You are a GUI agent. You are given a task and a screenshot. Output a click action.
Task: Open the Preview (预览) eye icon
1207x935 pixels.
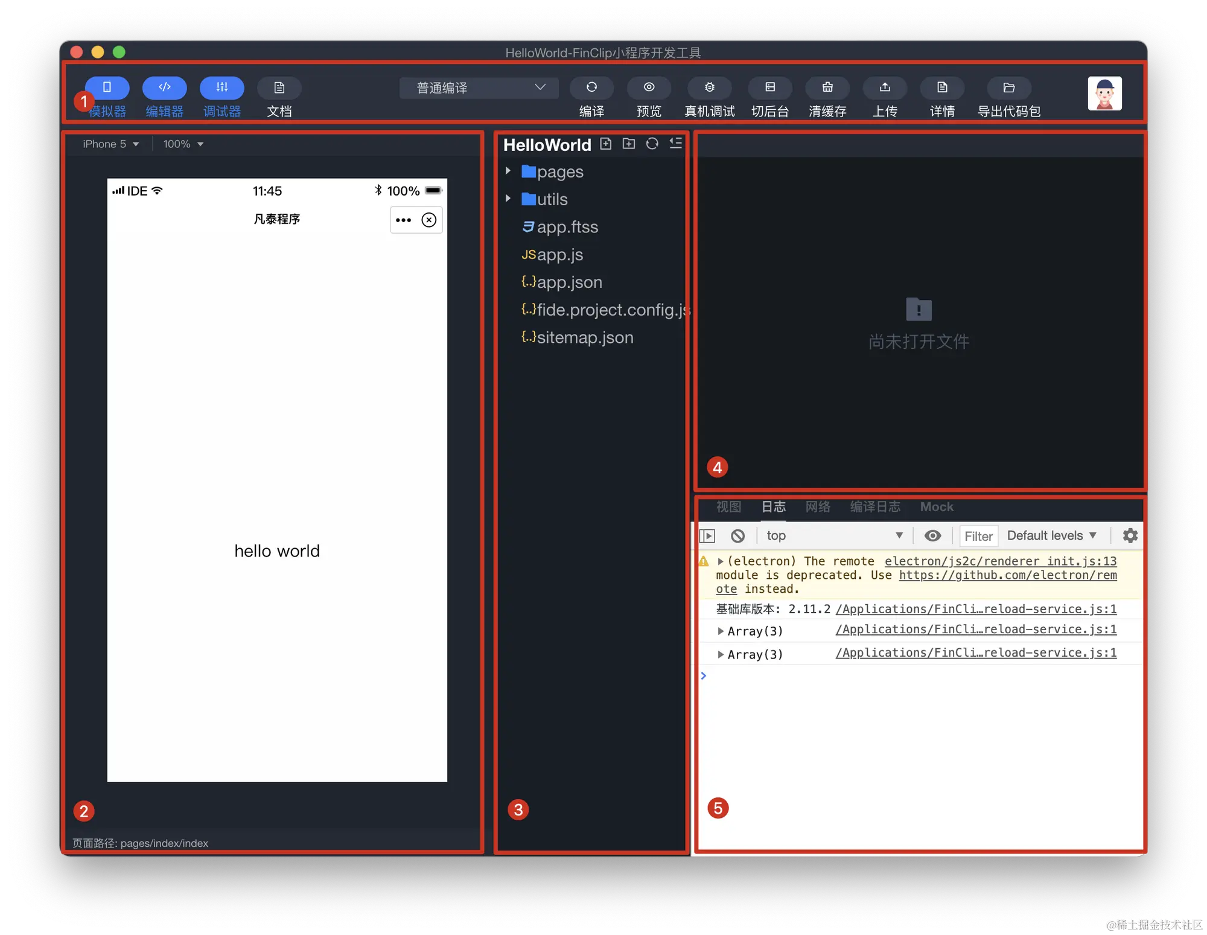pyautogui.click(x=649, y=88)
